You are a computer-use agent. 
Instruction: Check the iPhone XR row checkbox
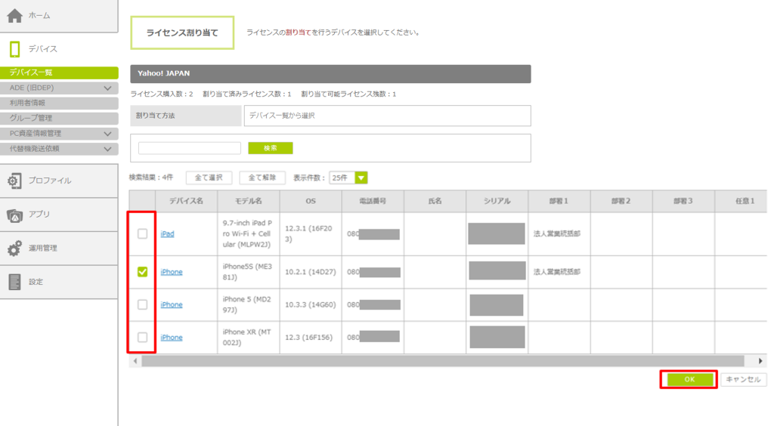(142, 337)
